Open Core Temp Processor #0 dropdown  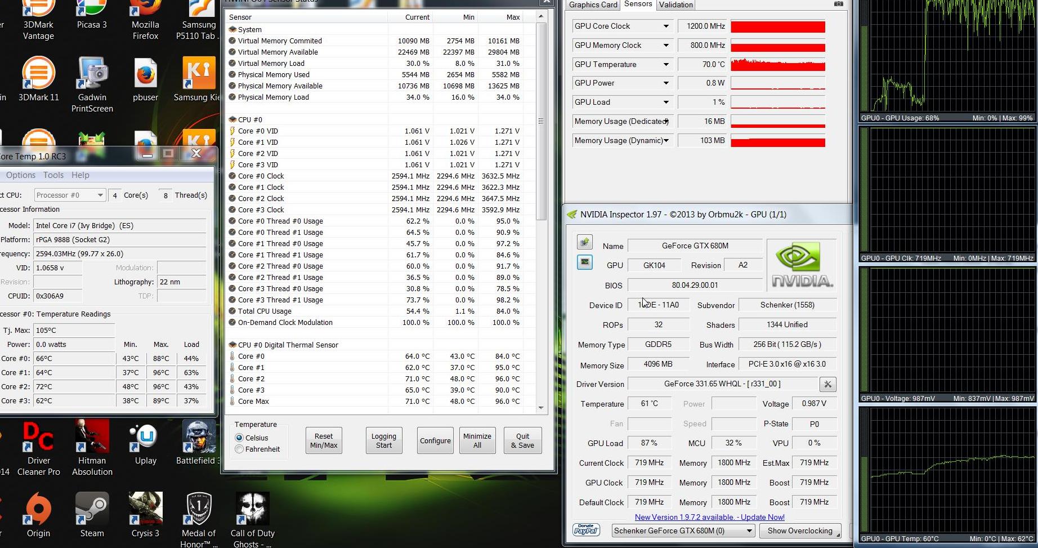(x=69, y=195)
